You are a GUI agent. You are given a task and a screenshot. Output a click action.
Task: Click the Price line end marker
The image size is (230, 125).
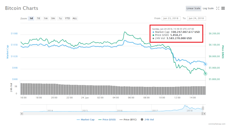coord(205,74)
